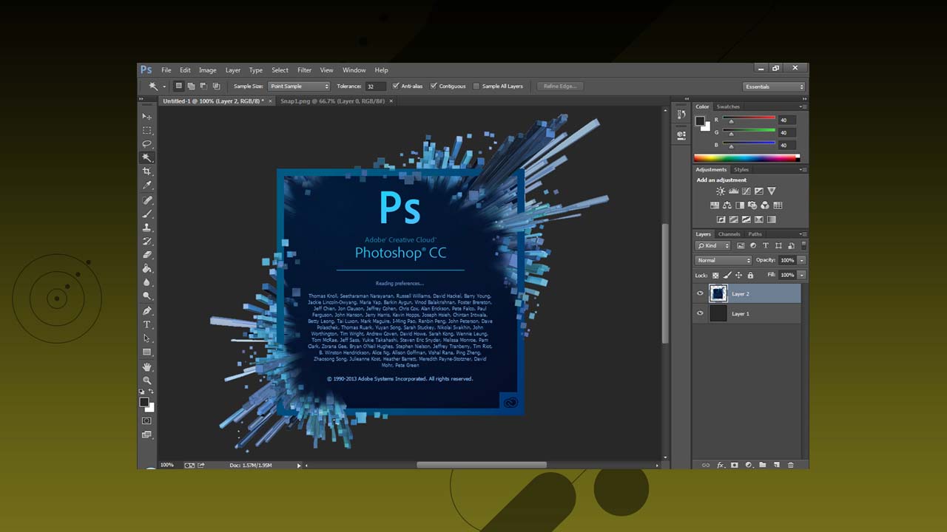The height and width of the screenshot is (532, 947).
Task: Open Fill slider arrow
Action: pyautogui.click(x=801, y=275)
